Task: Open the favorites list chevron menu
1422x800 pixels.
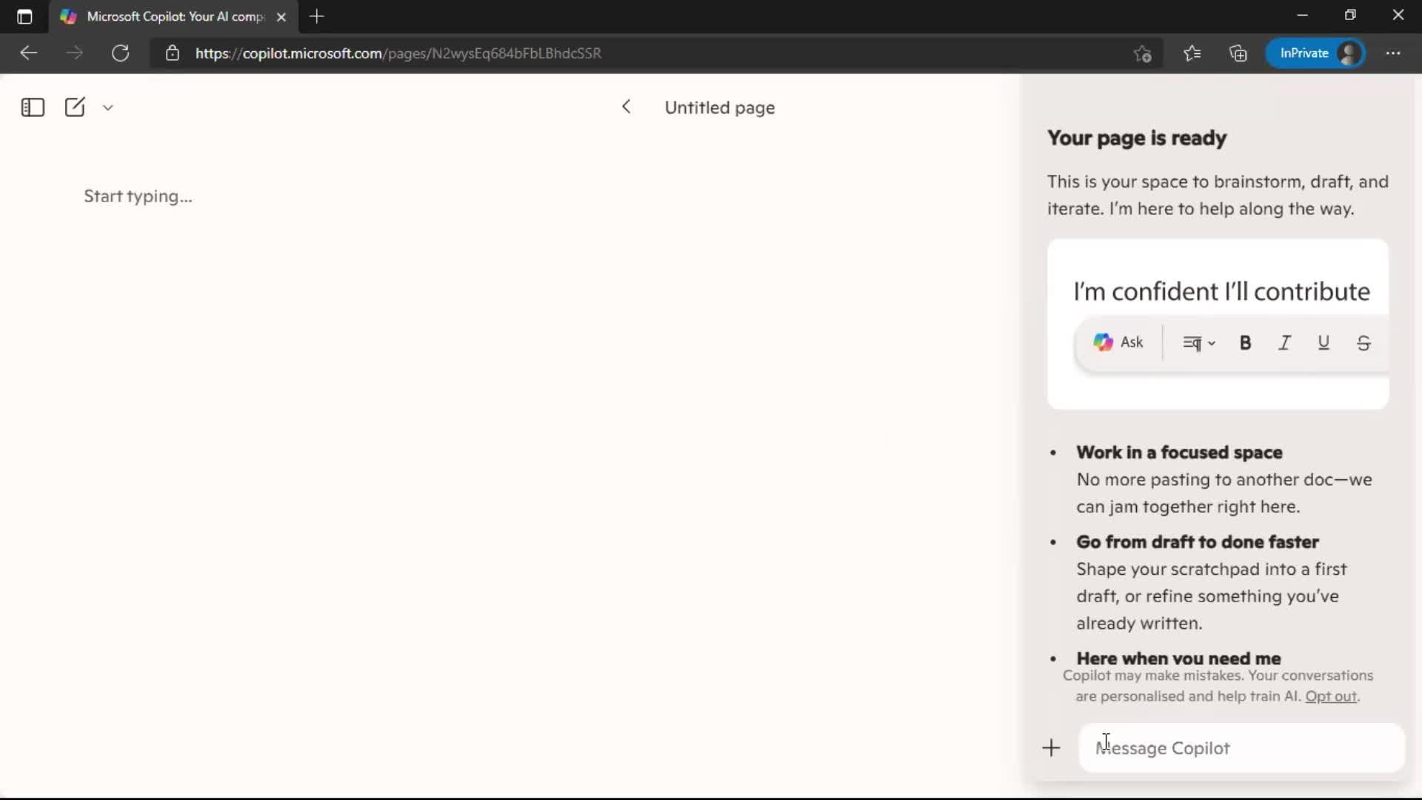Action: tap(1192, 53)
